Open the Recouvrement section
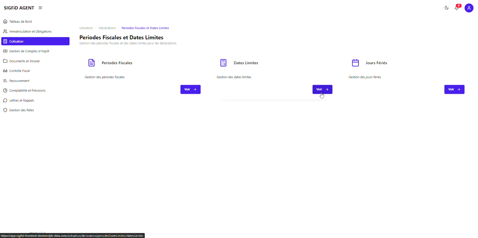This screenshot has height=238, width=478. (x=19, y=81)
